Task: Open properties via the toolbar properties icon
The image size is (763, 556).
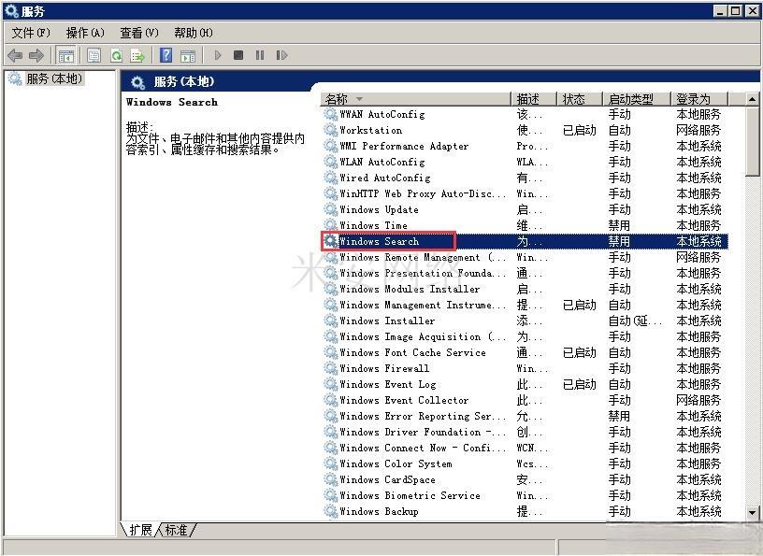Action: (x=94, y=55)
